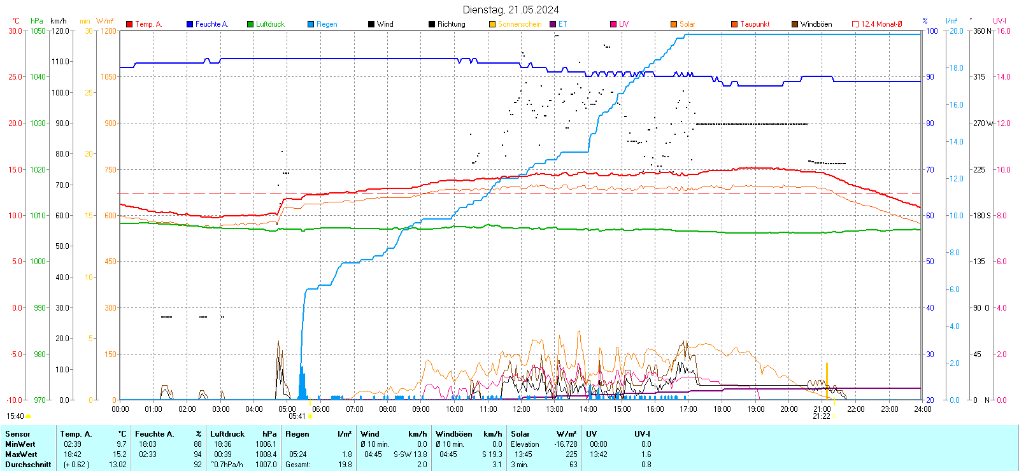Click the Taupunkt legend label
This screenshot has width=1019, height=471.
[755, 24]
